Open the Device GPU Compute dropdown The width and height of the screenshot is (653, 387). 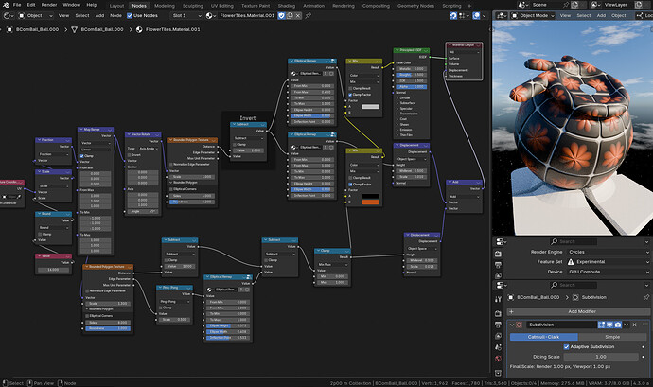tap(609, 272)
